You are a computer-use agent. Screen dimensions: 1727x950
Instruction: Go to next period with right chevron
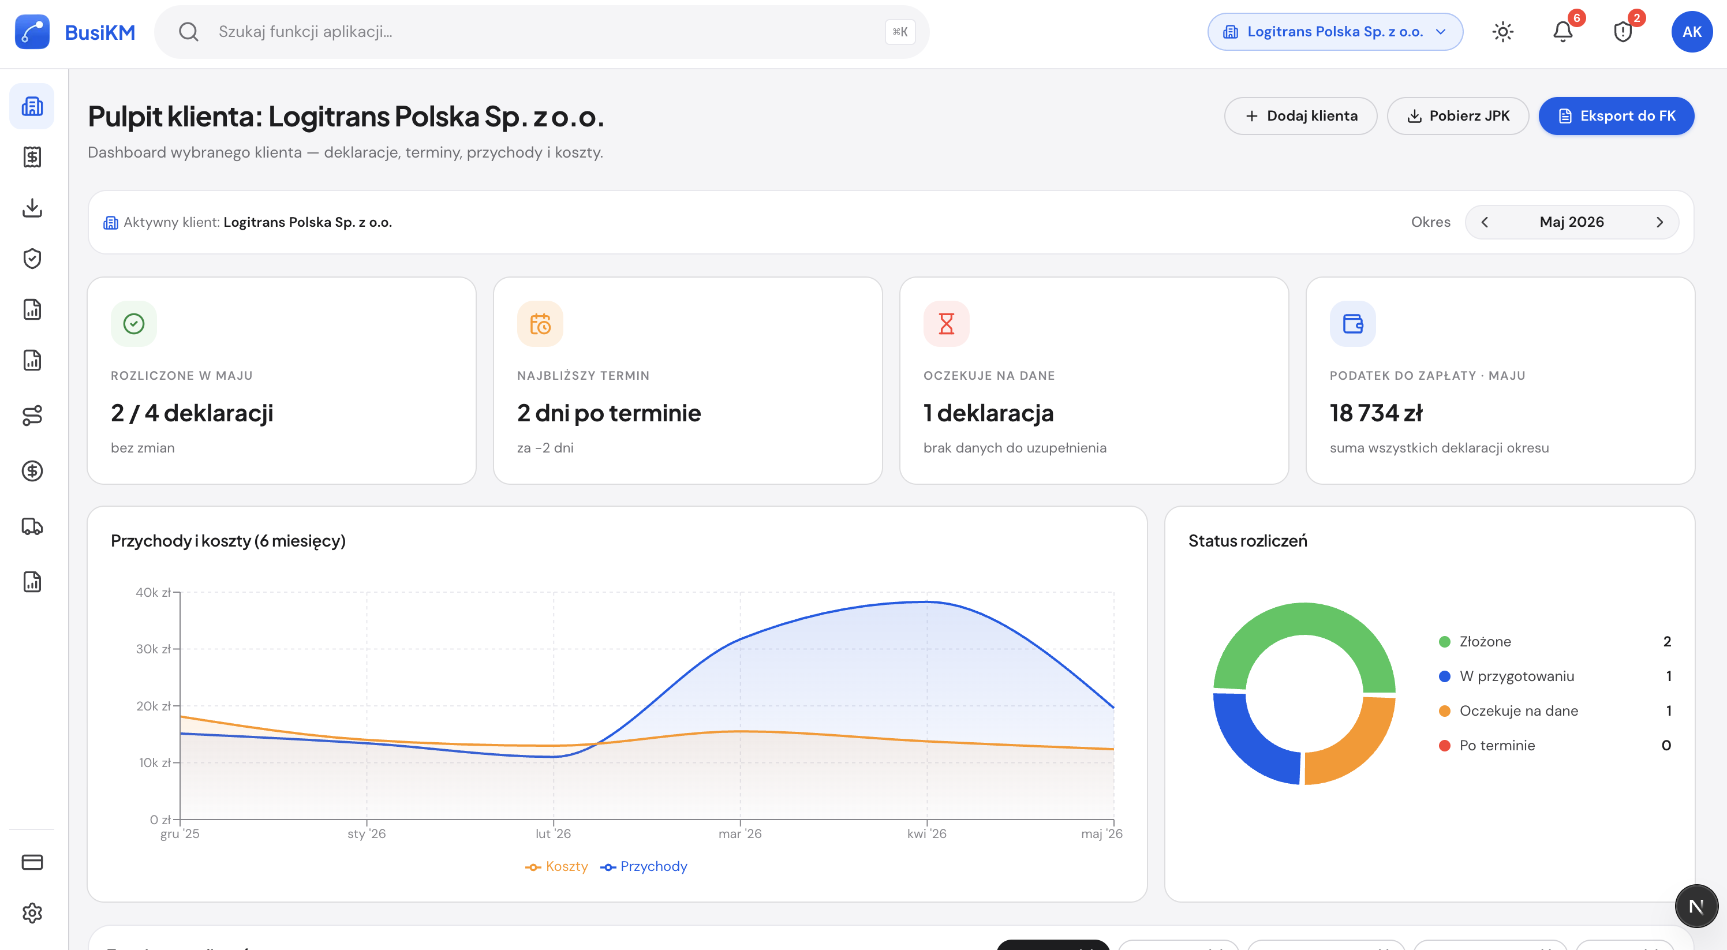pyautogui.click(x=1660, y=222)
